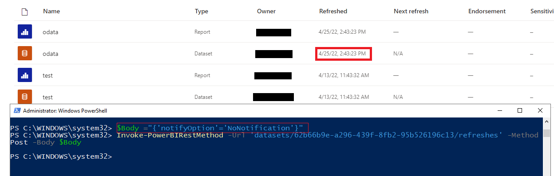Click the PowerShell title bar text
Screen dimensions: 554x176
[65, 111]
